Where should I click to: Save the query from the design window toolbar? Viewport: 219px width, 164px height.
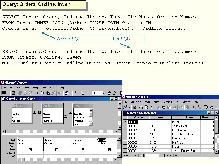click(x=13, y=93)
